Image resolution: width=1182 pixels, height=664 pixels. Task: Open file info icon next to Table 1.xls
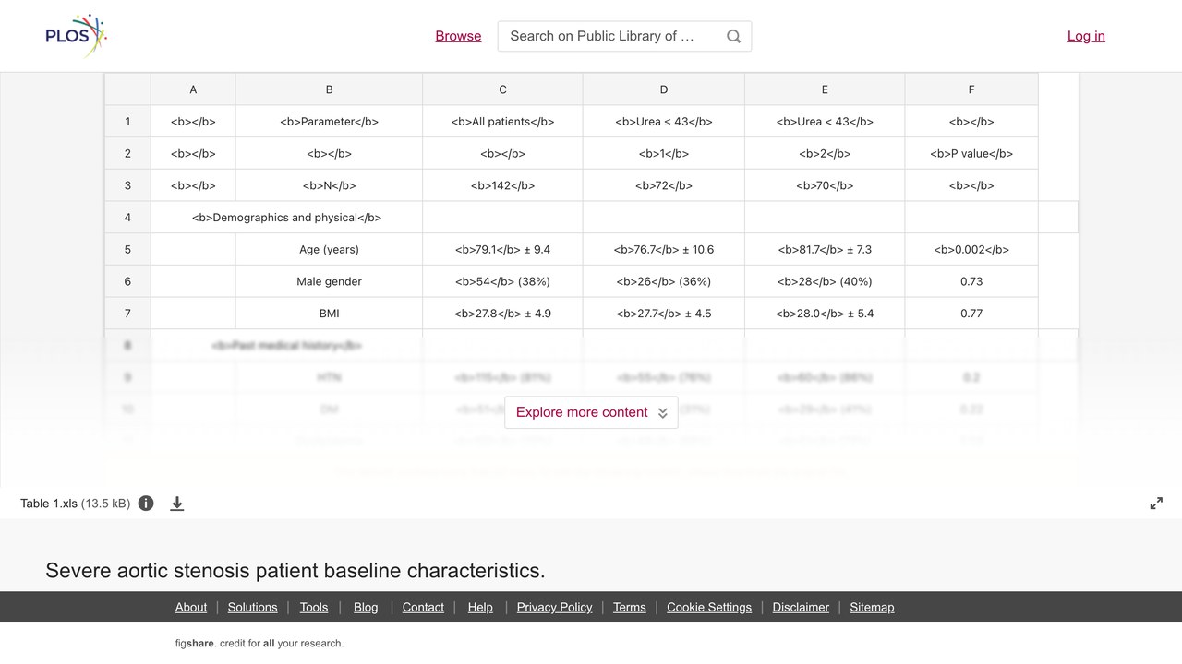click(146, 504)
